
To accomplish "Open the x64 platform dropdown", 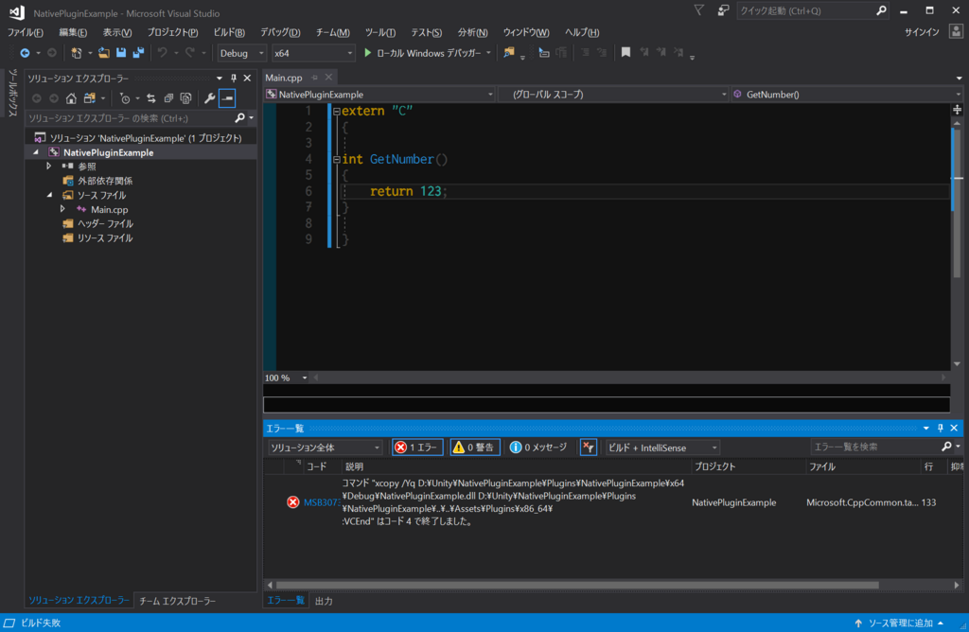I will pyautogui.click(x=313, y=53).
